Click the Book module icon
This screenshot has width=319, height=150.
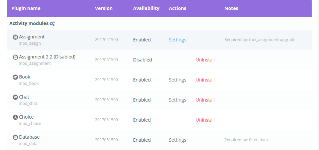click(x=15, y=77)
